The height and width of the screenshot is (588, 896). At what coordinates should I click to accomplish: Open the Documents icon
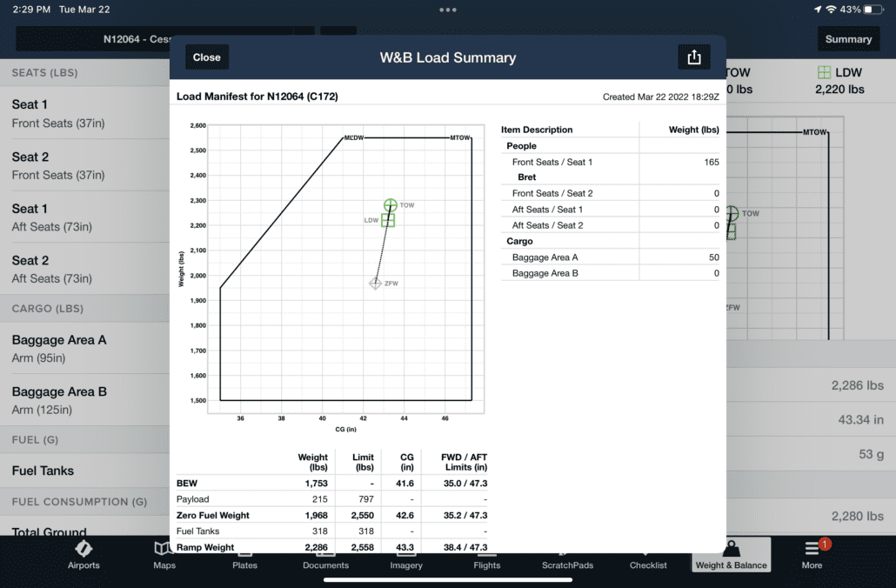click(325, 557)
